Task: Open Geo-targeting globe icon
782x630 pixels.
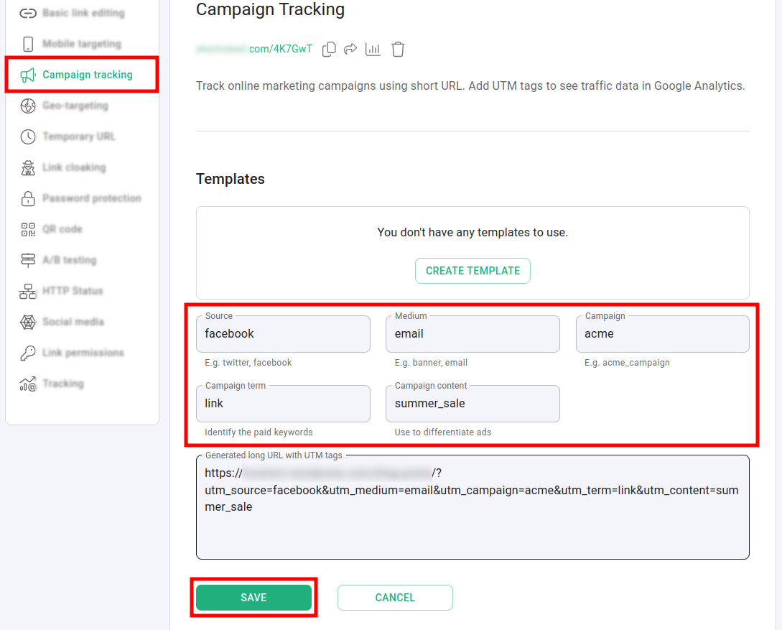Action: point(28,106)
